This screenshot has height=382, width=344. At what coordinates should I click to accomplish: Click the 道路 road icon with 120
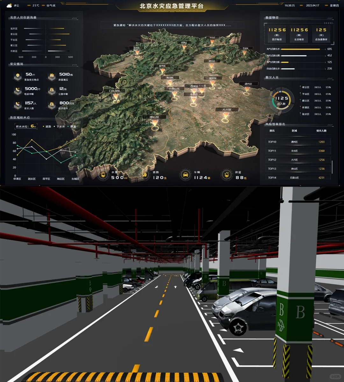click(x=144, y=175)
